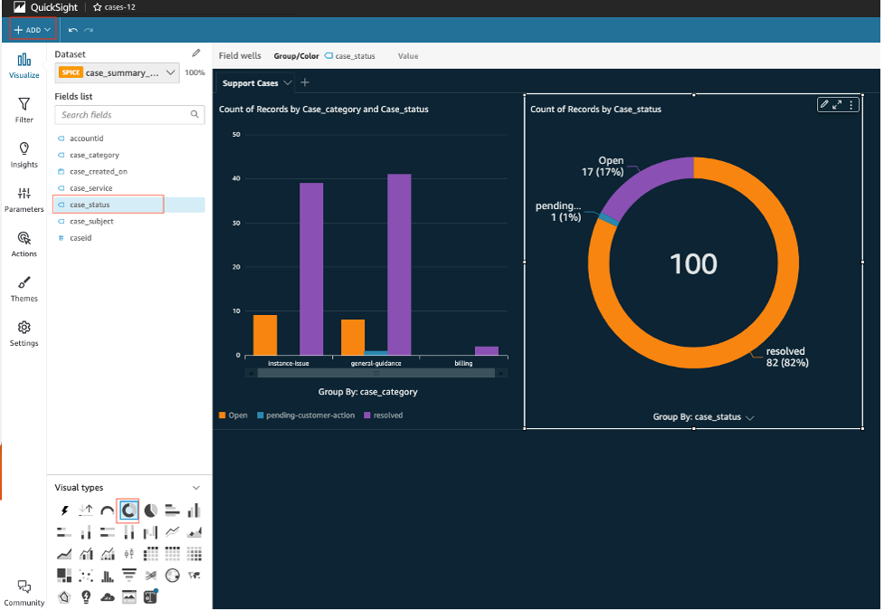Click the Value field well
Viewport: 884px width, 611px height.
click(x=408, y=56)
